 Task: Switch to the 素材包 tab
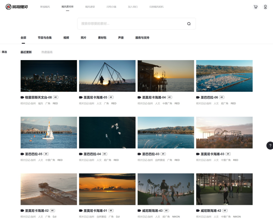pyautogui.click(x=102, y=38)
